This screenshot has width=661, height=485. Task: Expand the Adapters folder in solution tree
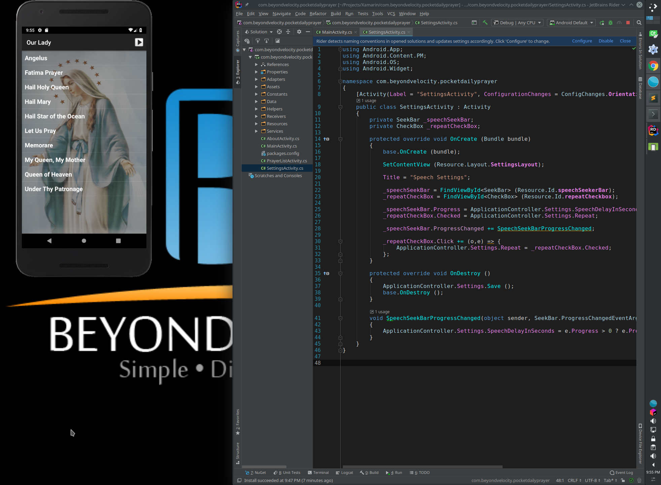coord(256,79)
